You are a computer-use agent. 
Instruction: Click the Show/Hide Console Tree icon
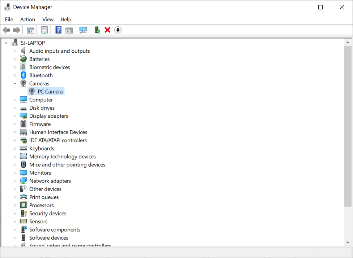31,30
